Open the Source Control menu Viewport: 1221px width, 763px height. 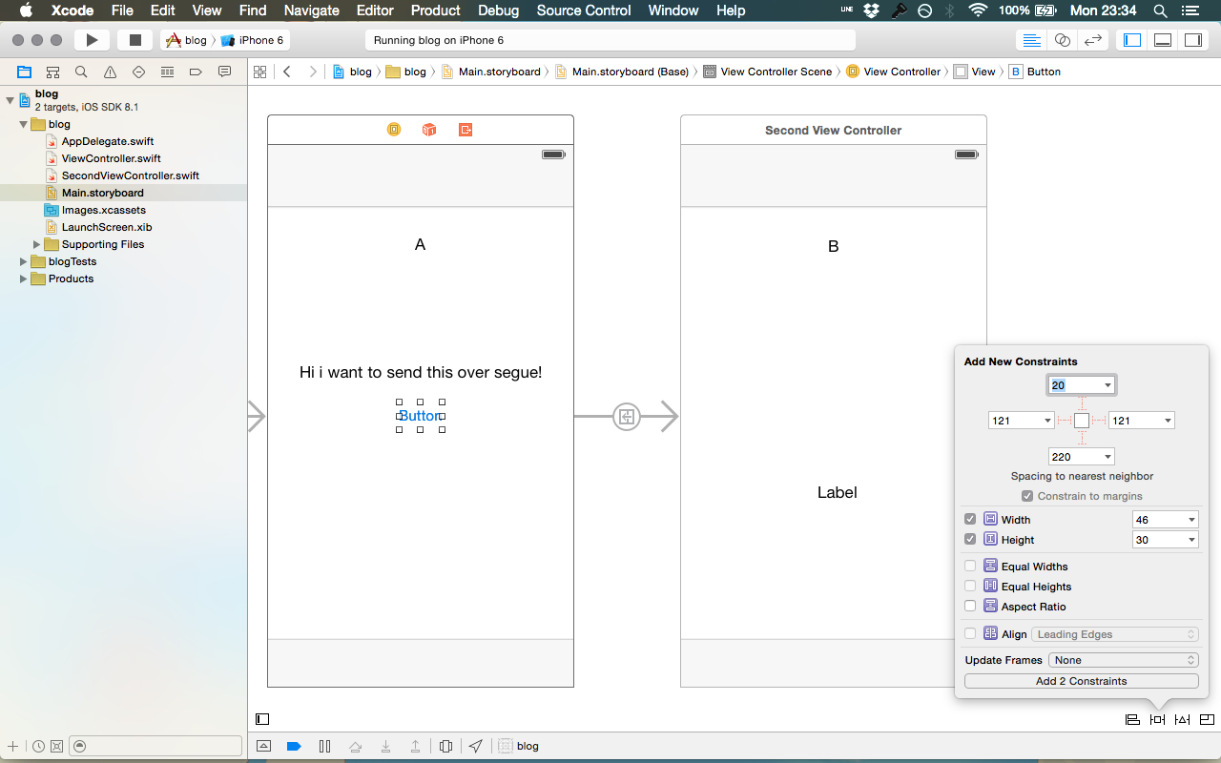(x=583, y=10)
